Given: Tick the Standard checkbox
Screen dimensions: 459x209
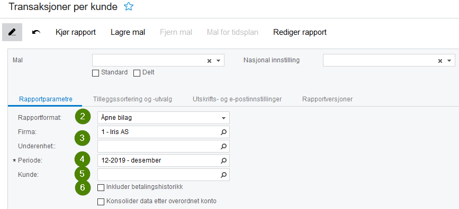Looking at the screenshot, I should point(95,73).
